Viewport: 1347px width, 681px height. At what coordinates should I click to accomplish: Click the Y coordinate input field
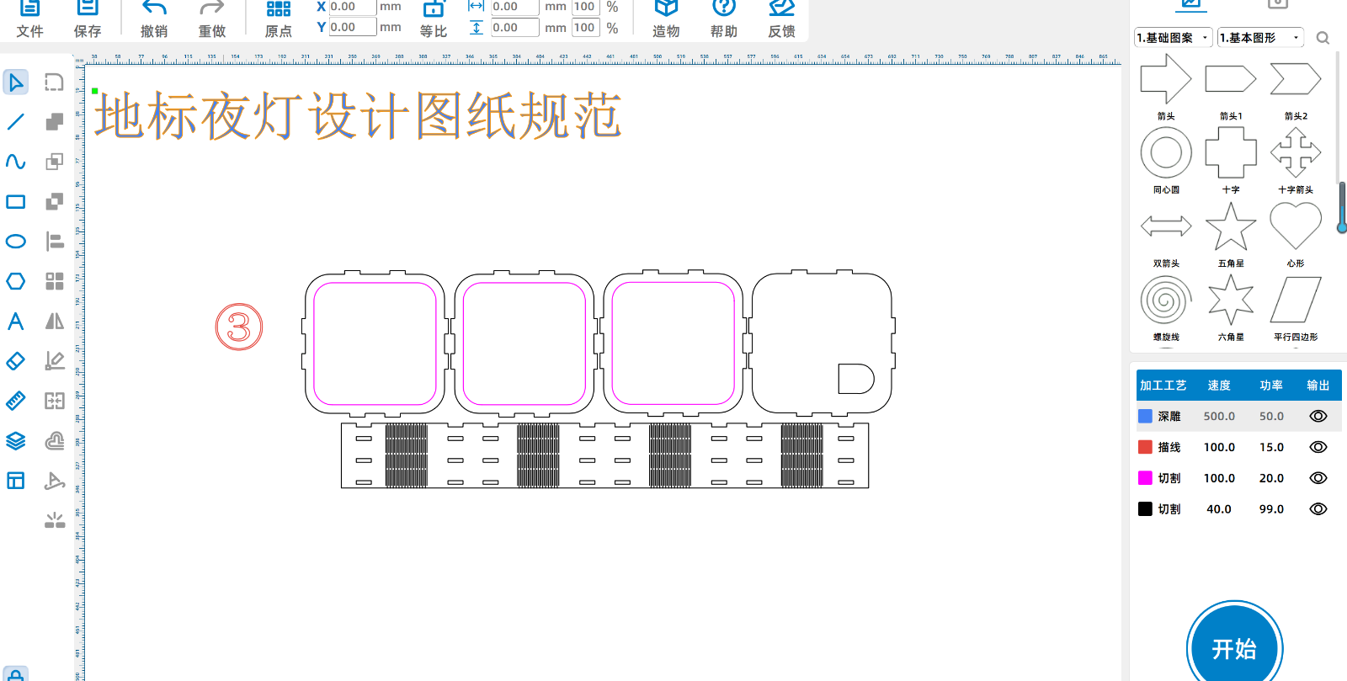pos(352,27)
